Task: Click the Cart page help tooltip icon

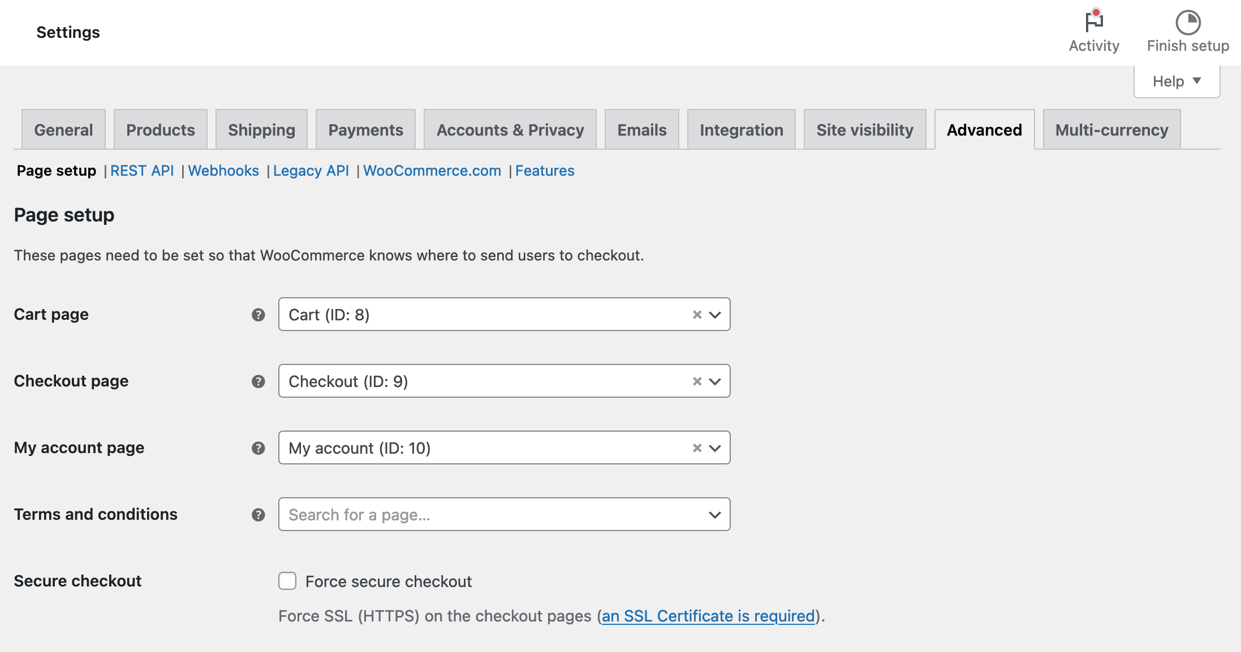Action: pyautogui.click(x=258, y=315)
